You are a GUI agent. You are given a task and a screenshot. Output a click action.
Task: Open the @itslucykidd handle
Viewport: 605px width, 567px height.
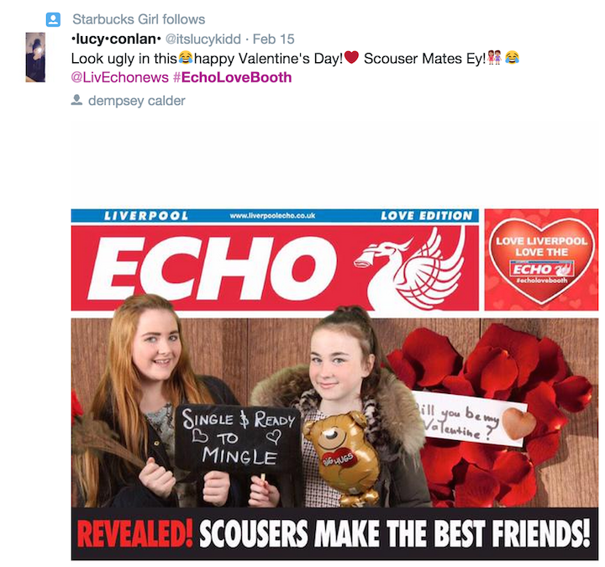coord(203,39)
